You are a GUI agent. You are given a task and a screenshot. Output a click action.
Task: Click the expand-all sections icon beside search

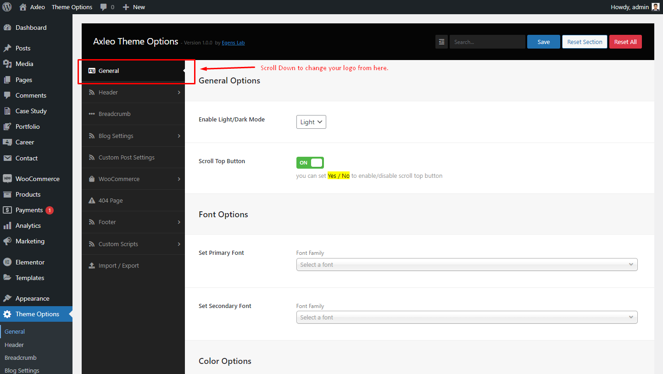coord(441,42)
